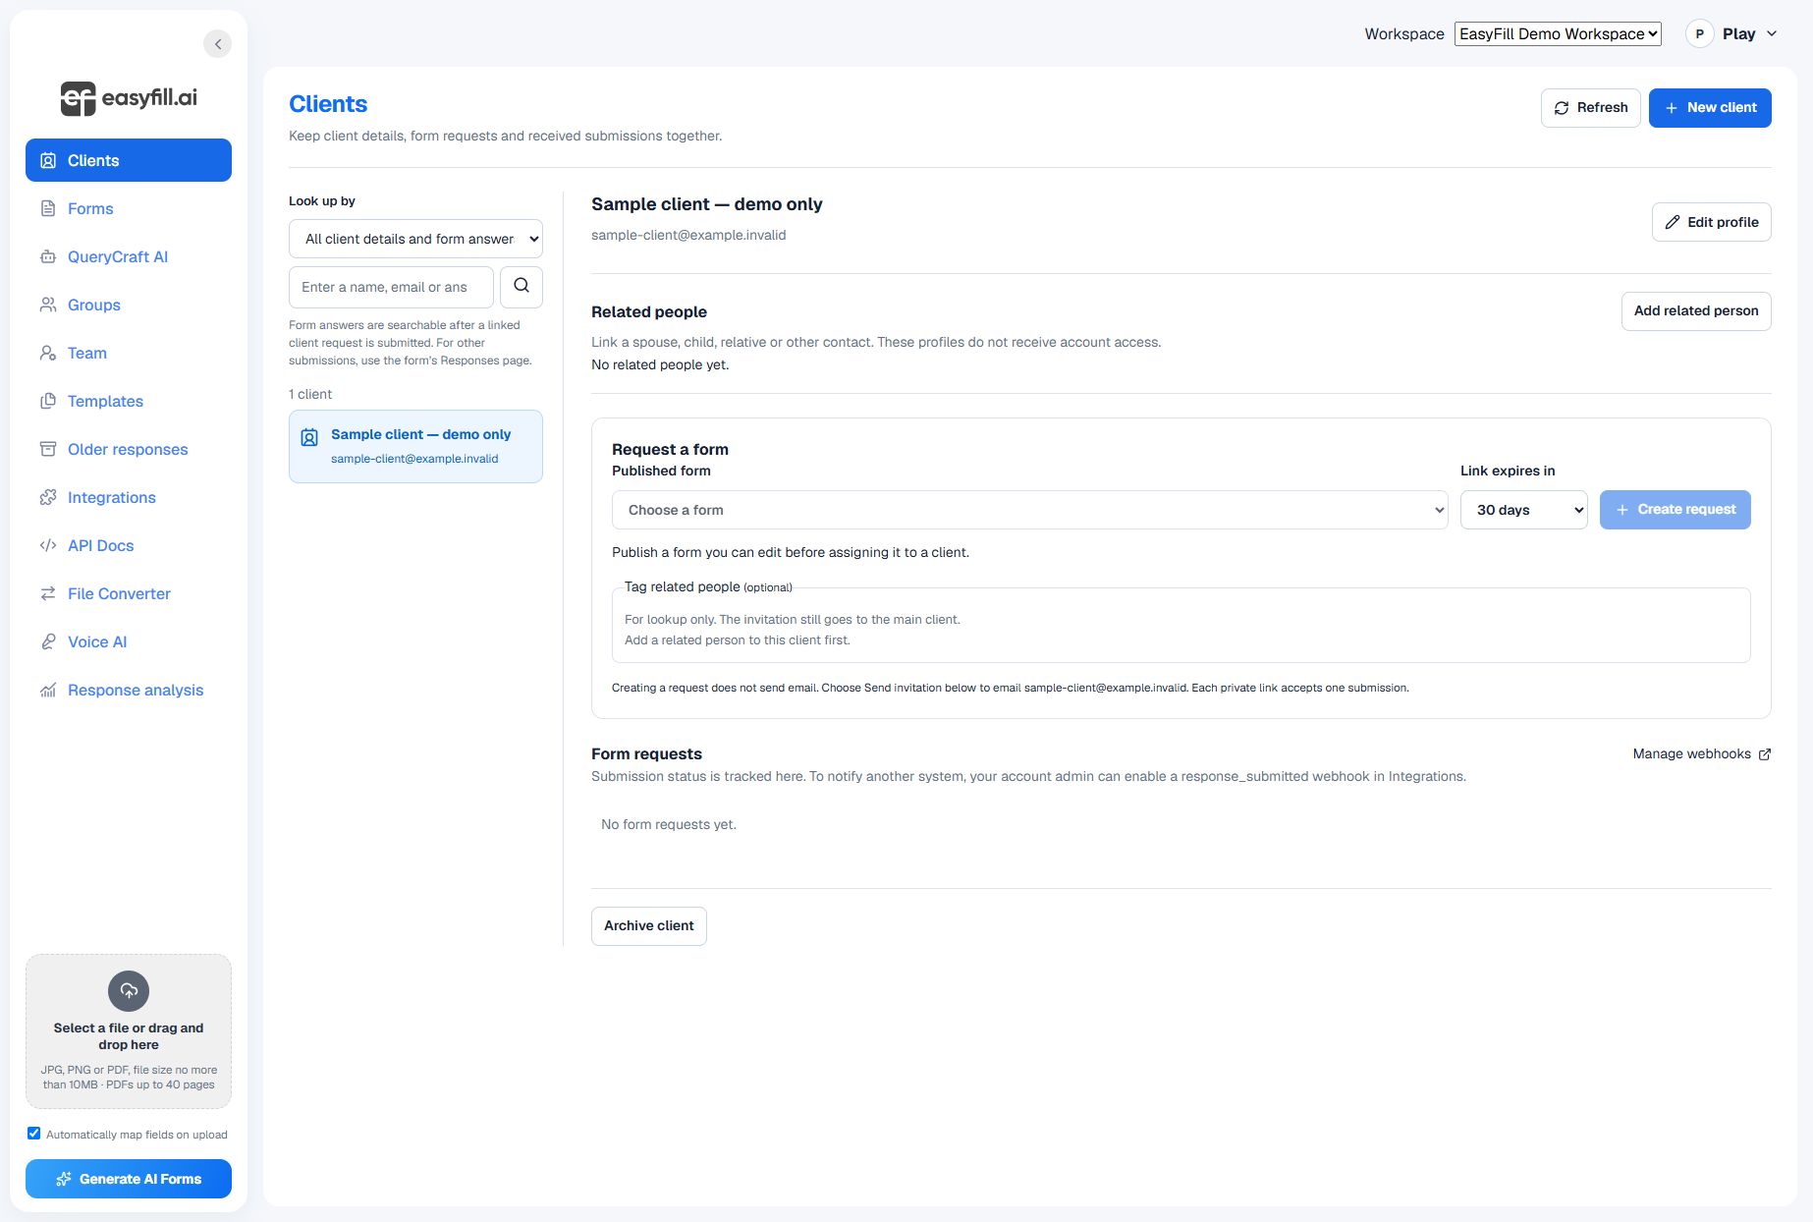Click the Integrations puzzle icon
The image size is (1813, 1222).
point(48,497)
